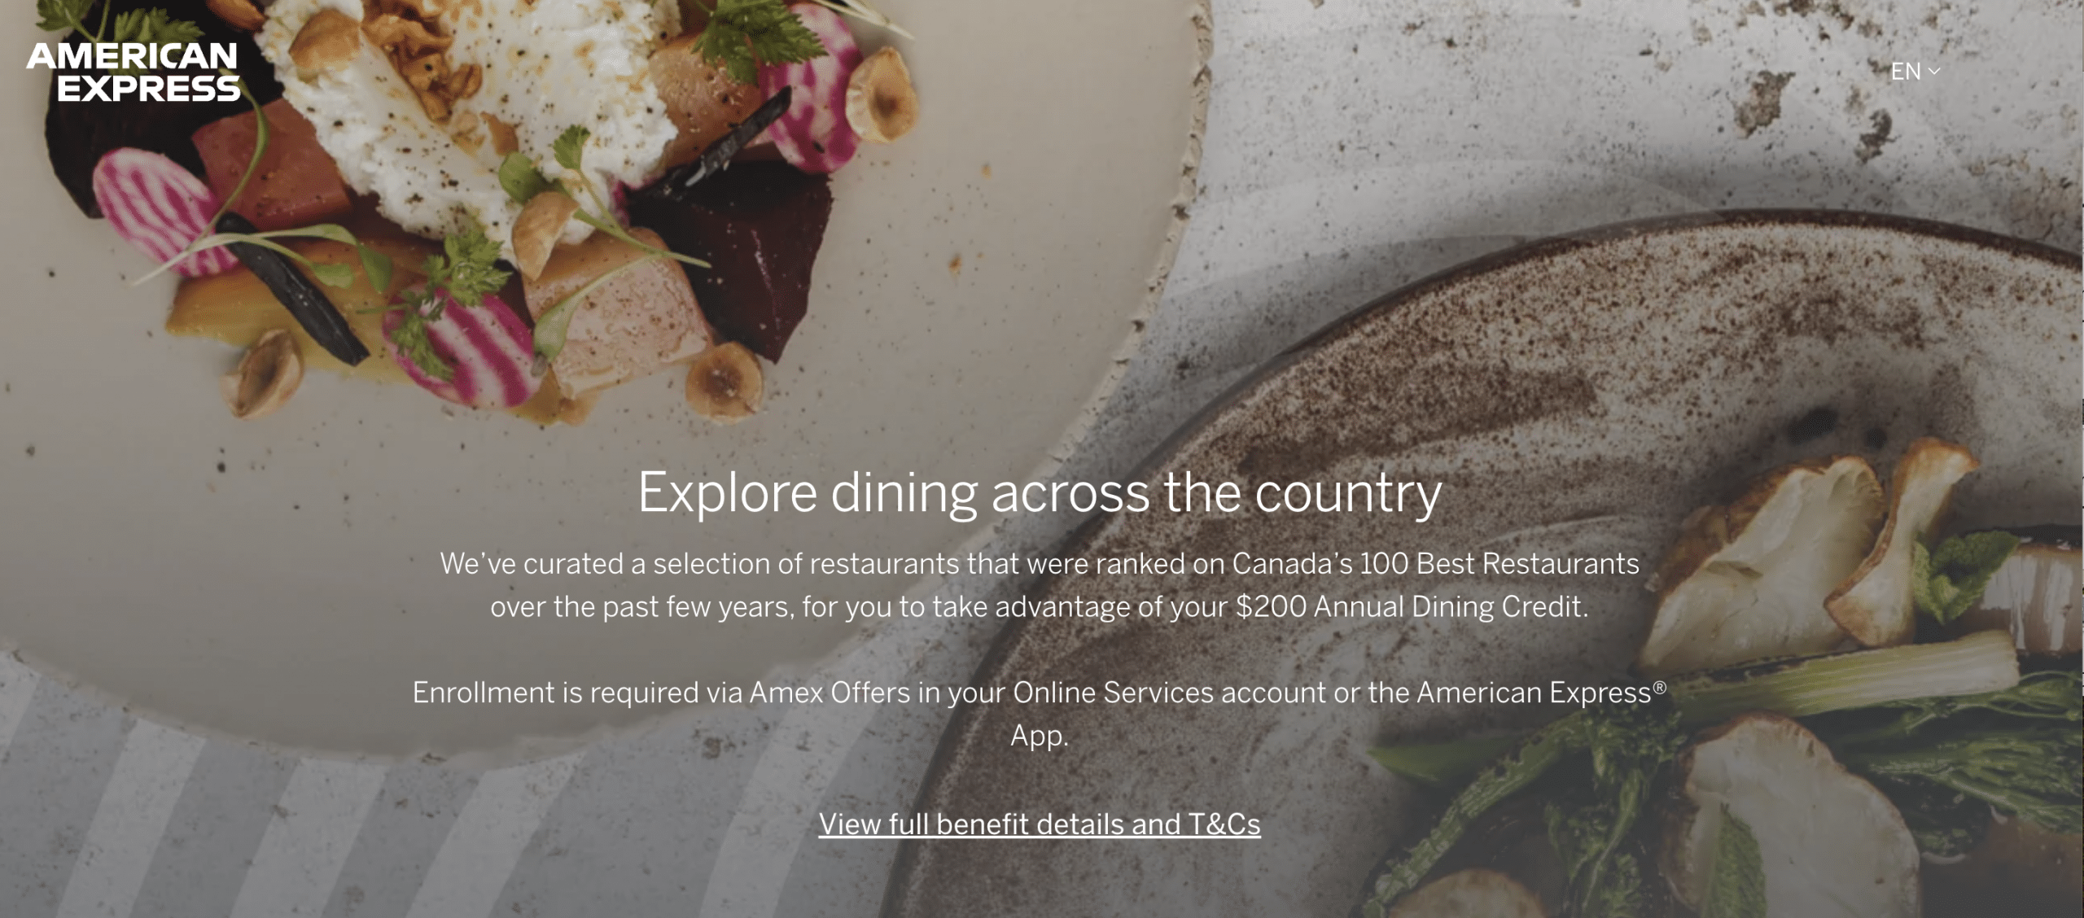Open the EN language selector
This screenshot has height=918, width=2084.
[1915, 72]
